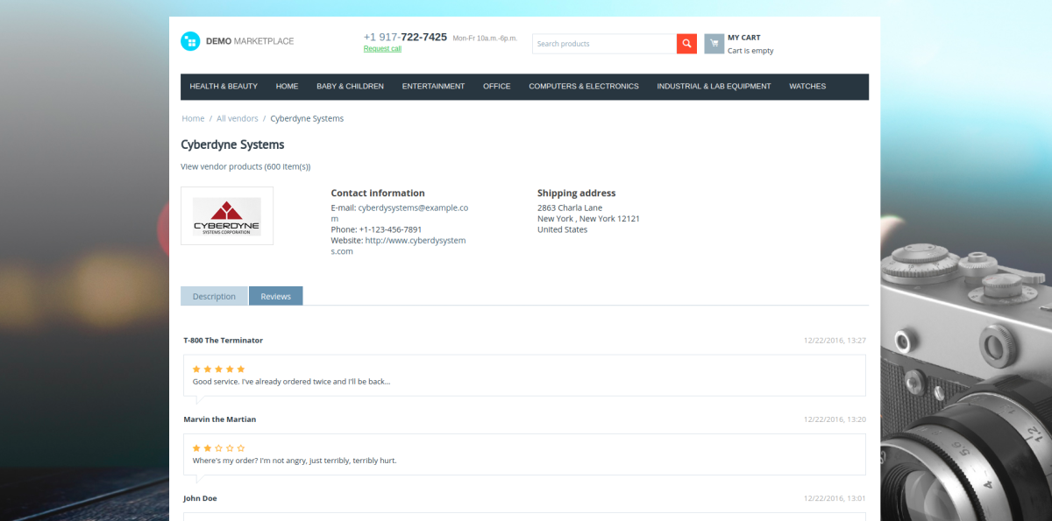Open the shopping cart icon

(x=714, y=44)
